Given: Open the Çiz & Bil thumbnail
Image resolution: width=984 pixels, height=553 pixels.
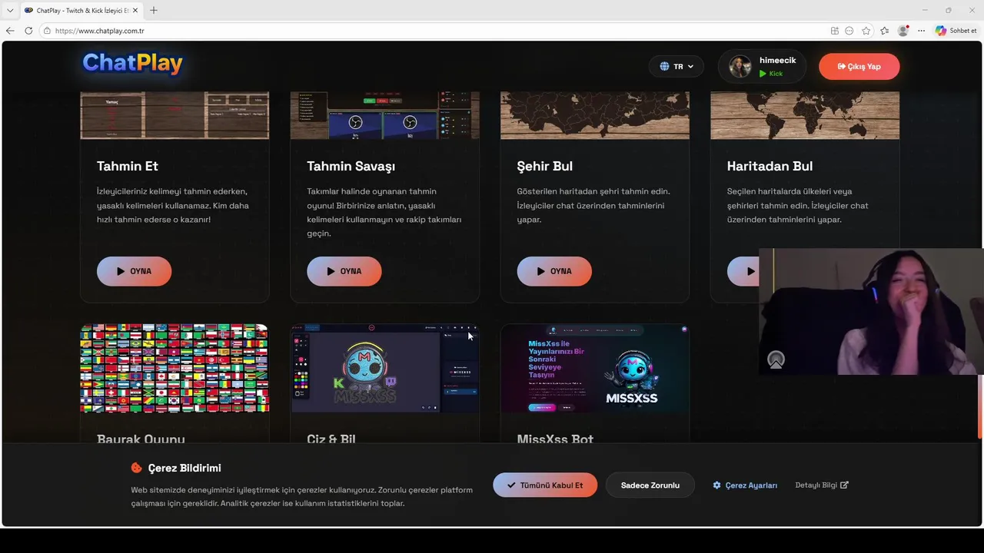Looking at the screenshot, I should coord(384,368).
